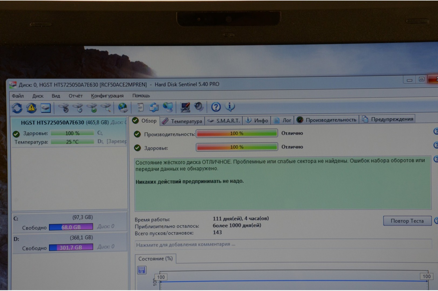
Task: Open the Вид menu
Action: coord(56,96)
